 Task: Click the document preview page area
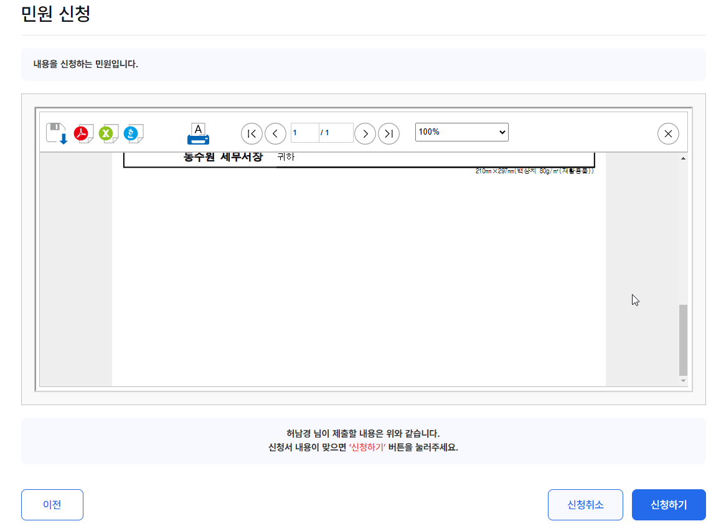tap(359, 268)
